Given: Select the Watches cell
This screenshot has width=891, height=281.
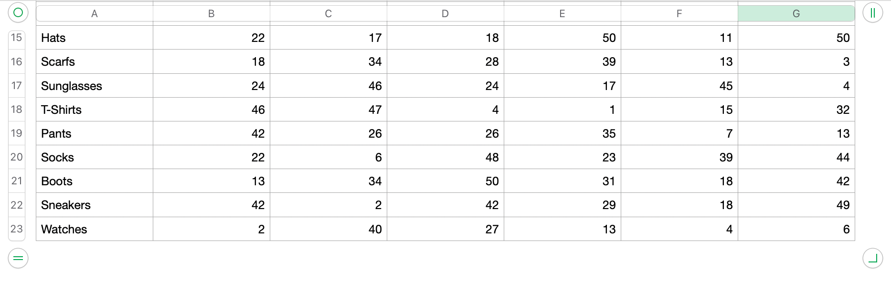Looking at the screenshot, I should [x=95, y=229].
